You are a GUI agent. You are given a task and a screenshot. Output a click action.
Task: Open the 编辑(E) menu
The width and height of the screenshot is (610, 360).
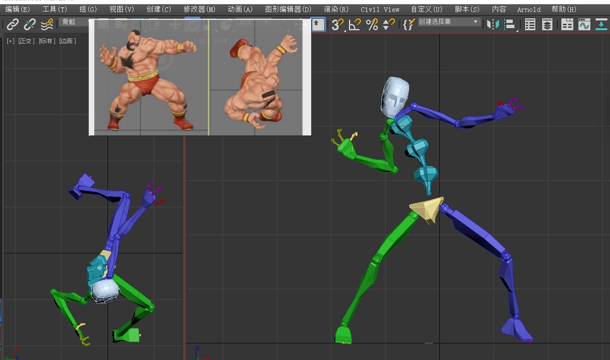(x=17, y=9)
